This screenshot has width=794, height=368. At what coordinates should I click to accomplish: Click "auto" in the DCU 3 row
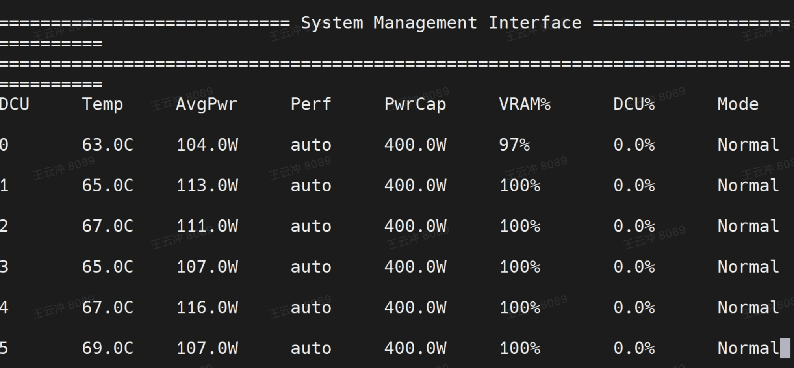(311, 267)
